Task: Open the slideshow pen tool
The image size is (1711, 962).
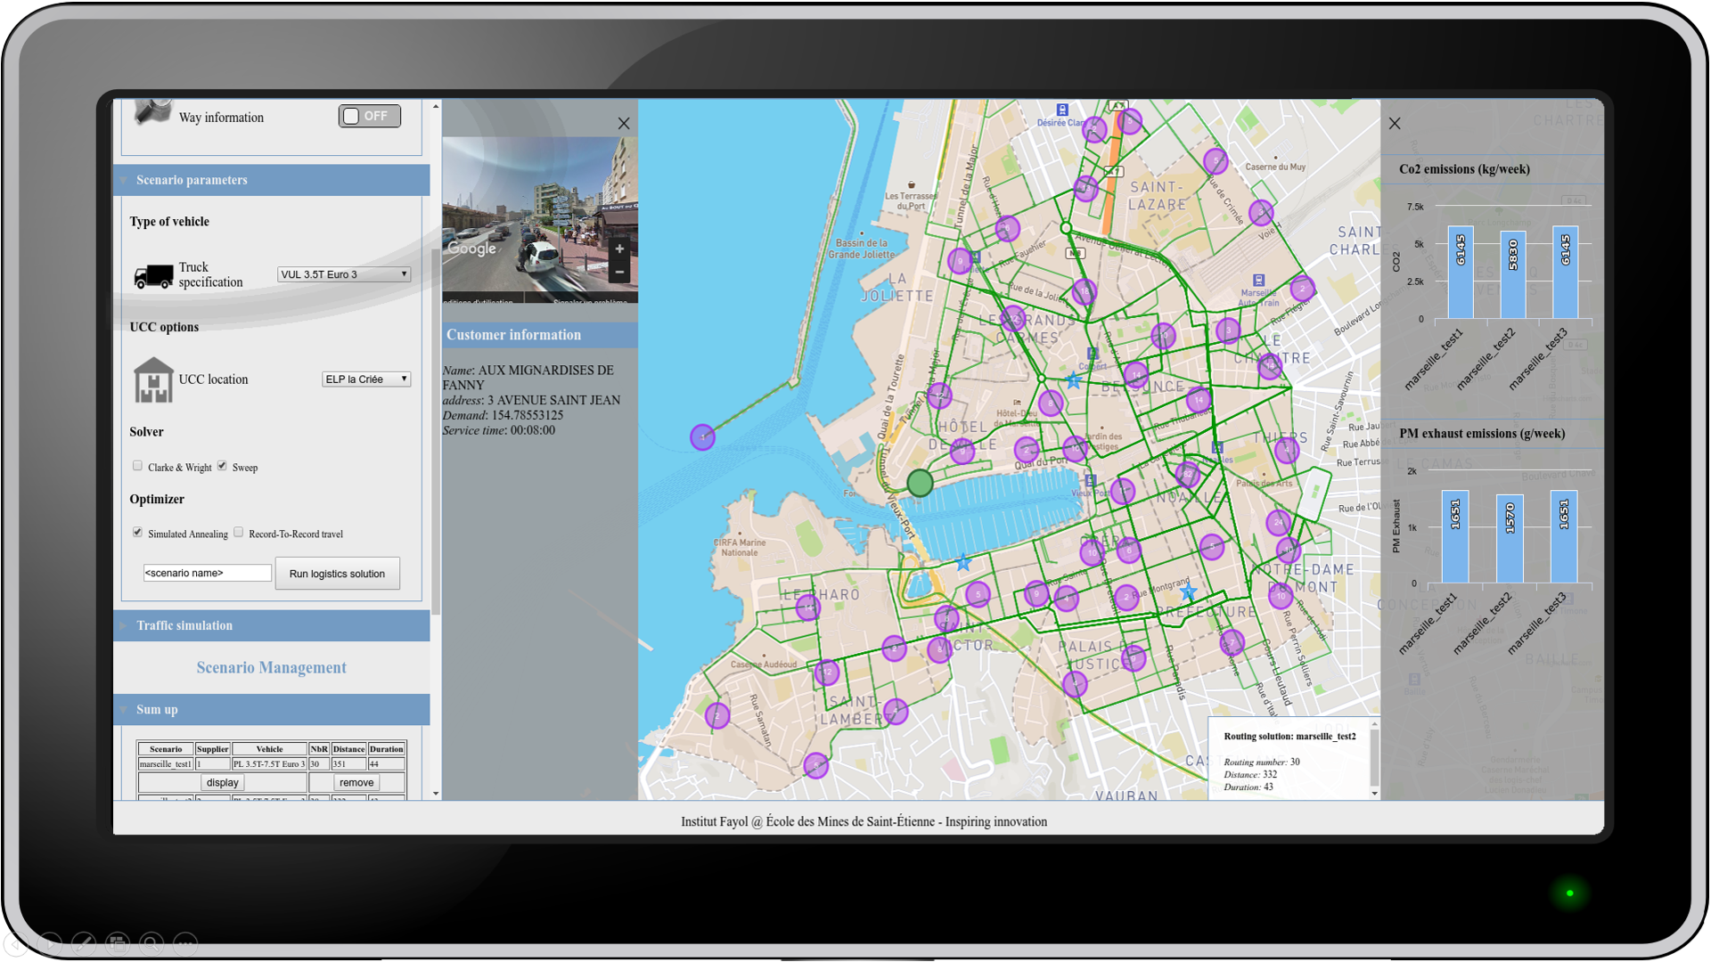Action: point(84,942)
